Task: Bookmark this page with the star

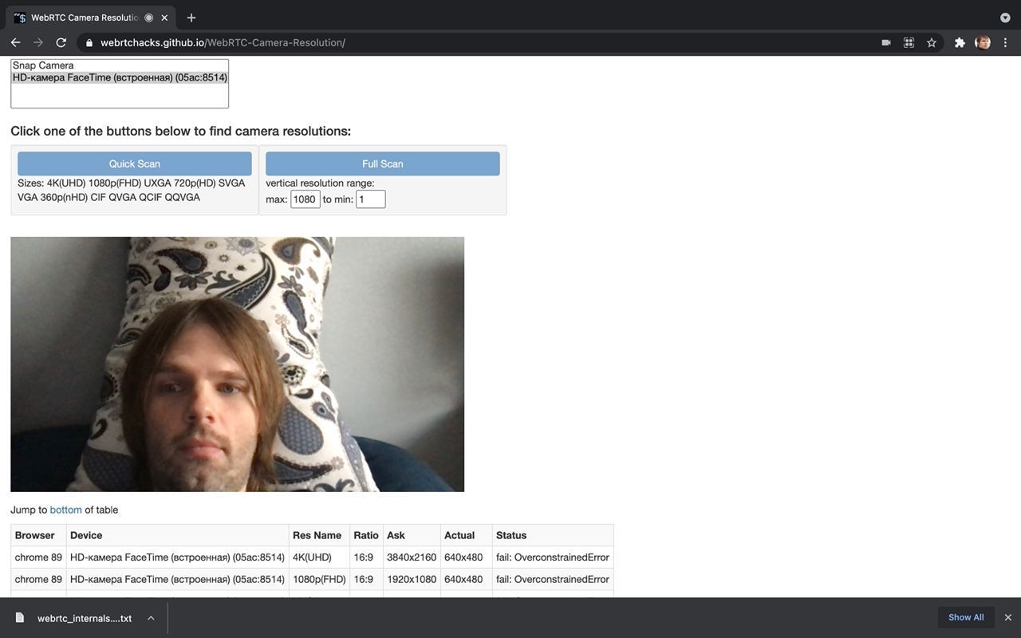Action: pyautogui.click(x=931, y=42)
